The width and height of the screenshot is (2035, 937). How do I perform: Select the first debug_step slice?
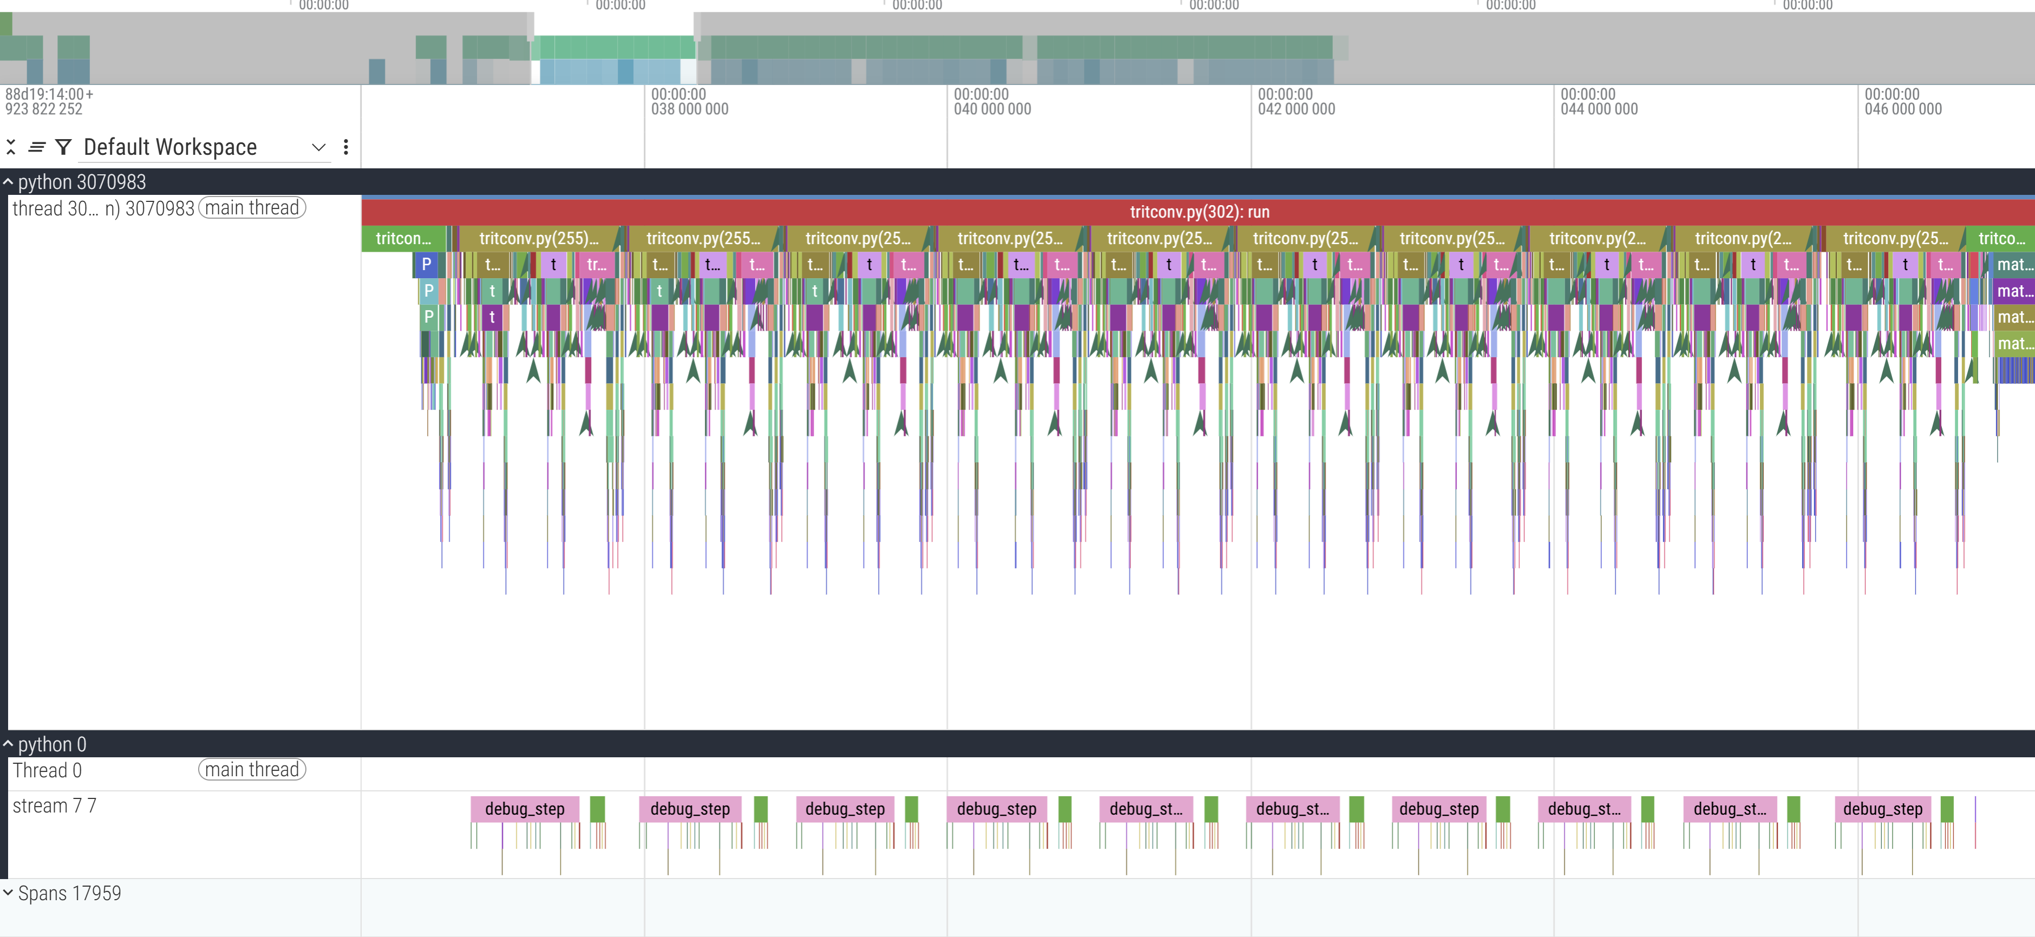pyautogui.click(x=525, y=809)
